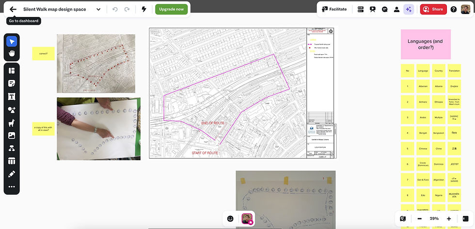This screenshot has height=229, width=475.
Task: Open the user profile avatar top right
Action: pos(466,9)
